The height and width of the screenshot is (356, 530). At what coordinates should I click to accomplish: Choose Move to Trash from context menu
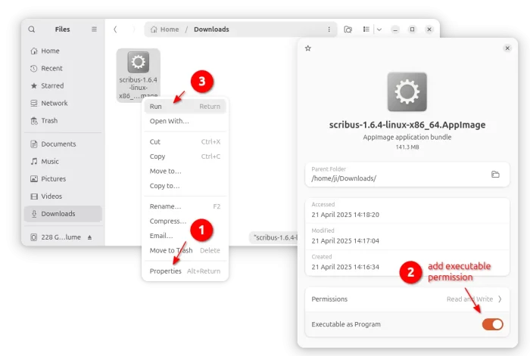[x=185, y=251]
